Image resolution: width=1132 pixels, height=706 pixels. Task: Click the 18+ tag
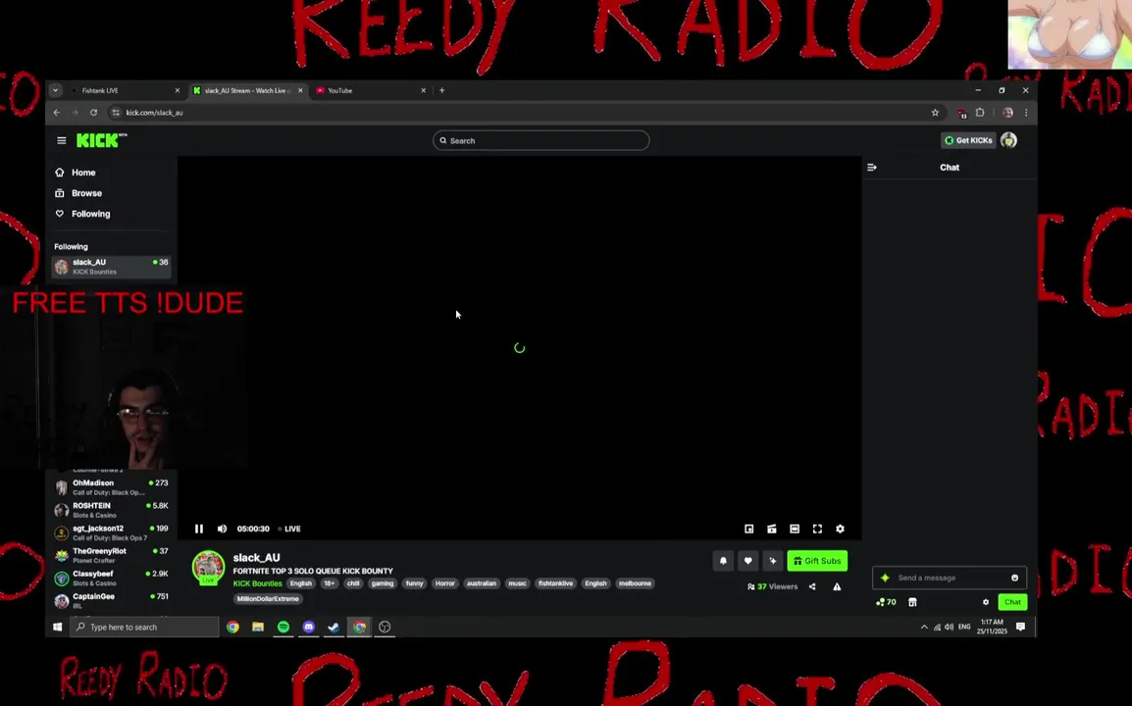330,583
